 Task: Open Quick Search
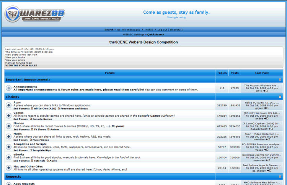156,34
